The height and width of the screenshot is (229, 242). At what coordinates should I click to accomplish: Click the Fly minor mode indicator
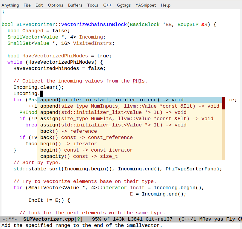click(x=231, y=219)
